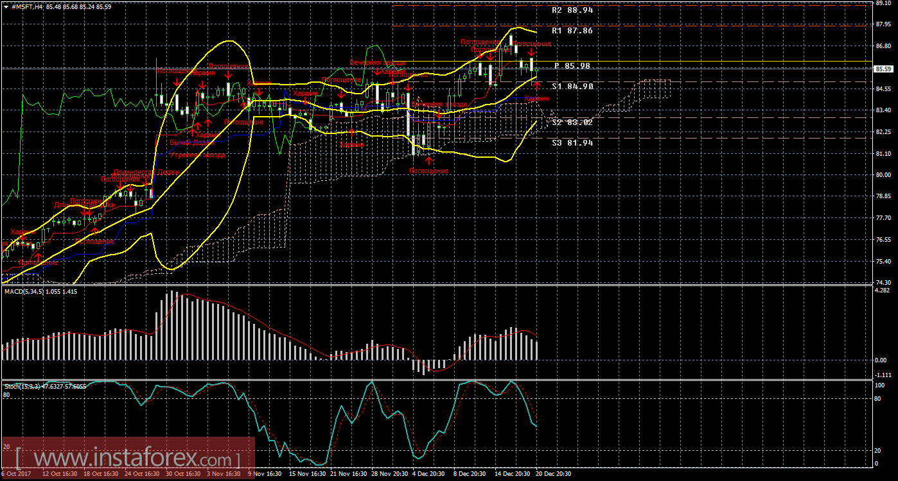Click the 76.55 price axis value
Image resolution: width=898 pixels, height=481 pixels.
[884, 239]
